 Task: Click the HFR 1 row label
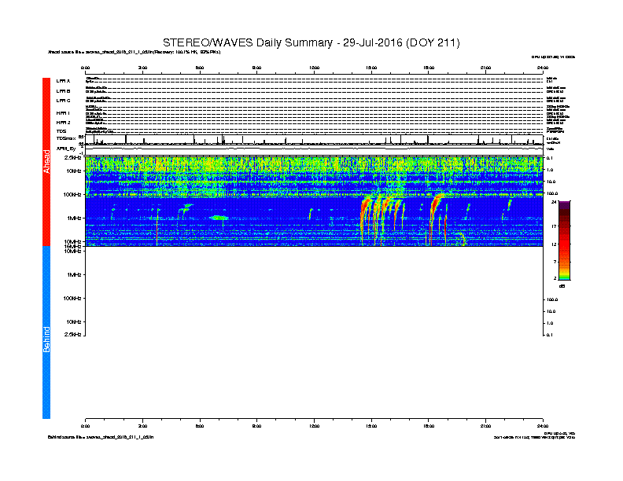coord(63,113)
